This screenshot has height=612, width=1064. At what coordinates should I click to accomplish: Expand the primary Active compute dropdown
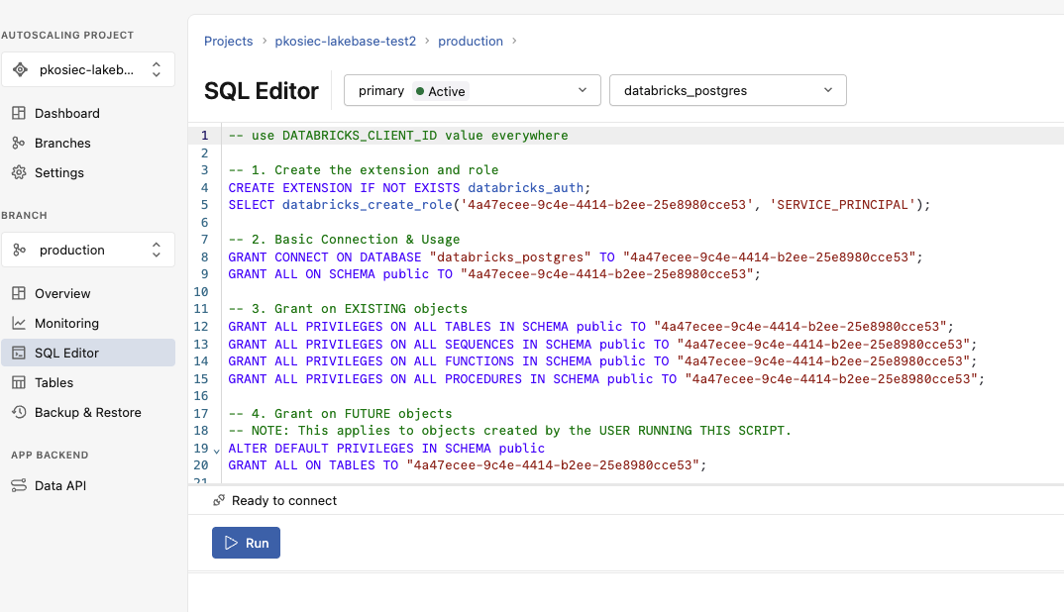coord(472,90)
